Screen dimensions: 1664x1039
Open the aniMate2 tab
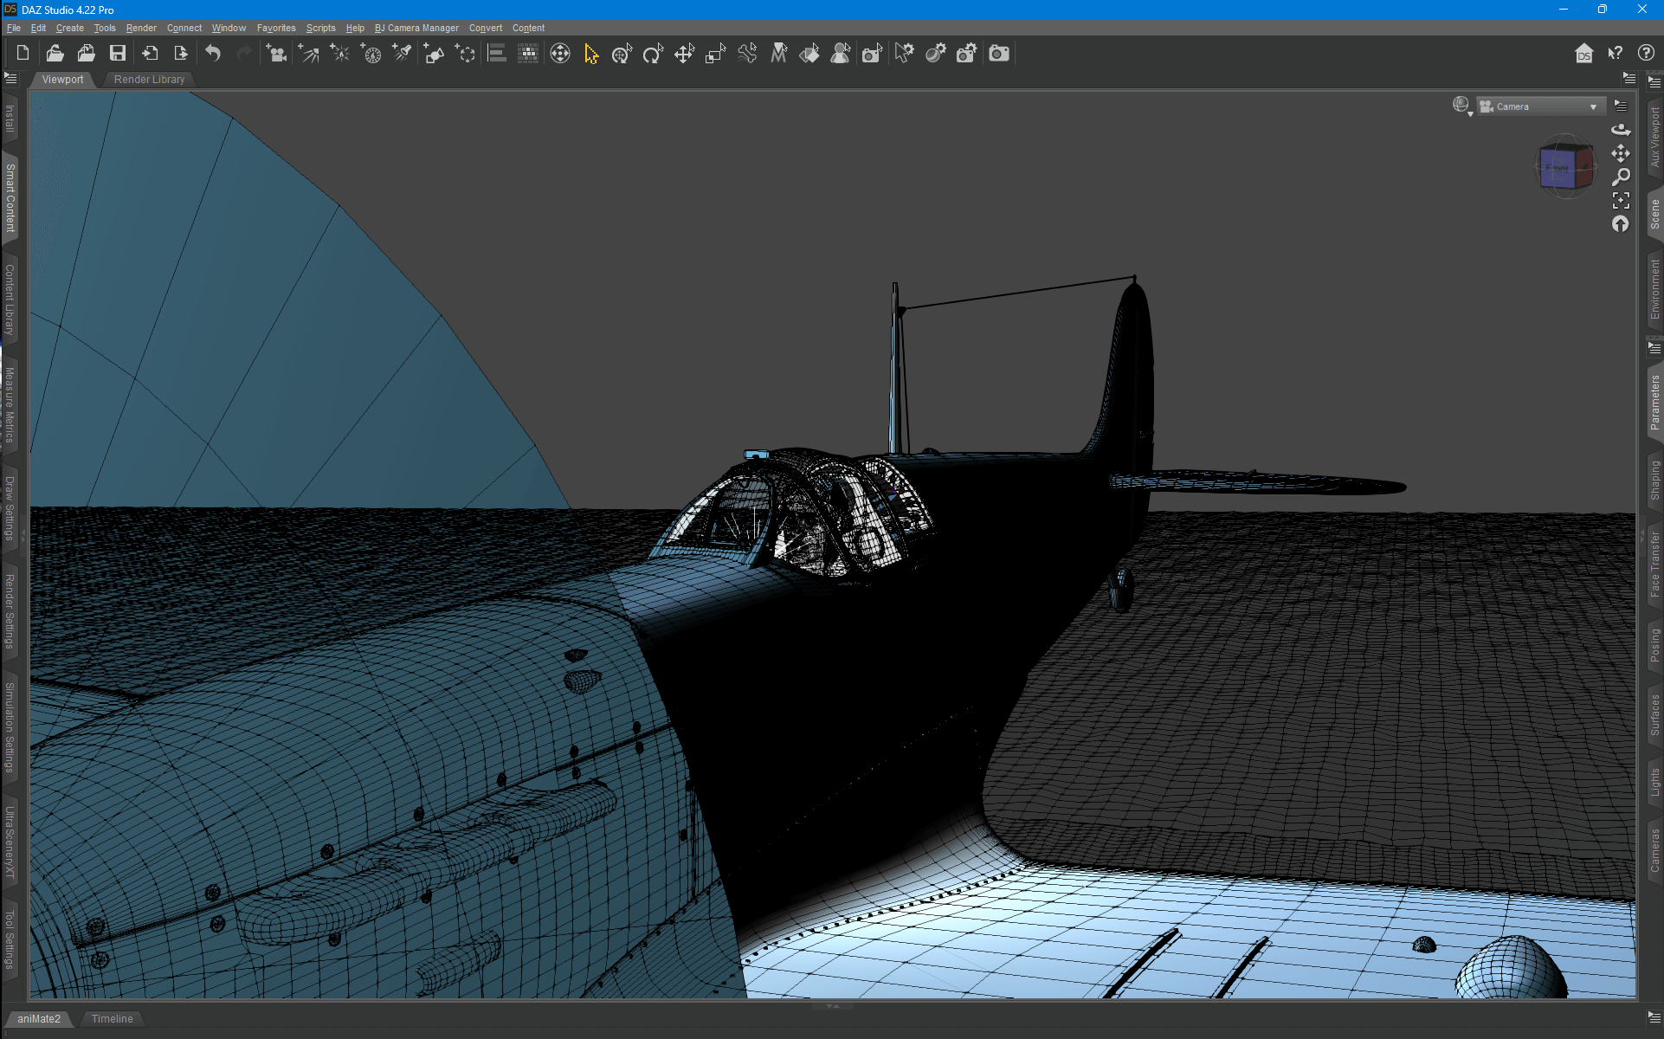(39, 1019)
